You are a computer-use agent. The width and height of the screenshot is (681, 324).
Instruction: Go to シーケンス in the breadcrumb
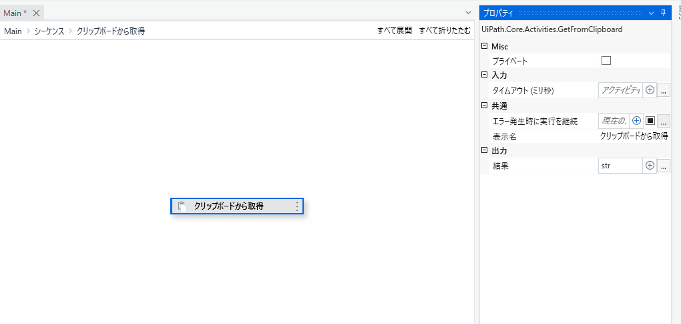pyautogui.click(x=49, y=31)
